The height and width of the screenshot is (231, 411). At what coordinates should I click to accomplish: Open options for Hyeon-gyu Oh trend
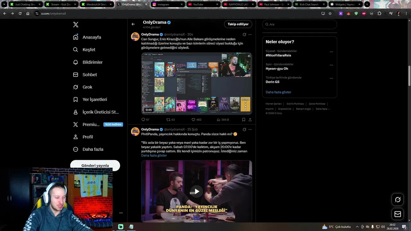tap(331, 65)
